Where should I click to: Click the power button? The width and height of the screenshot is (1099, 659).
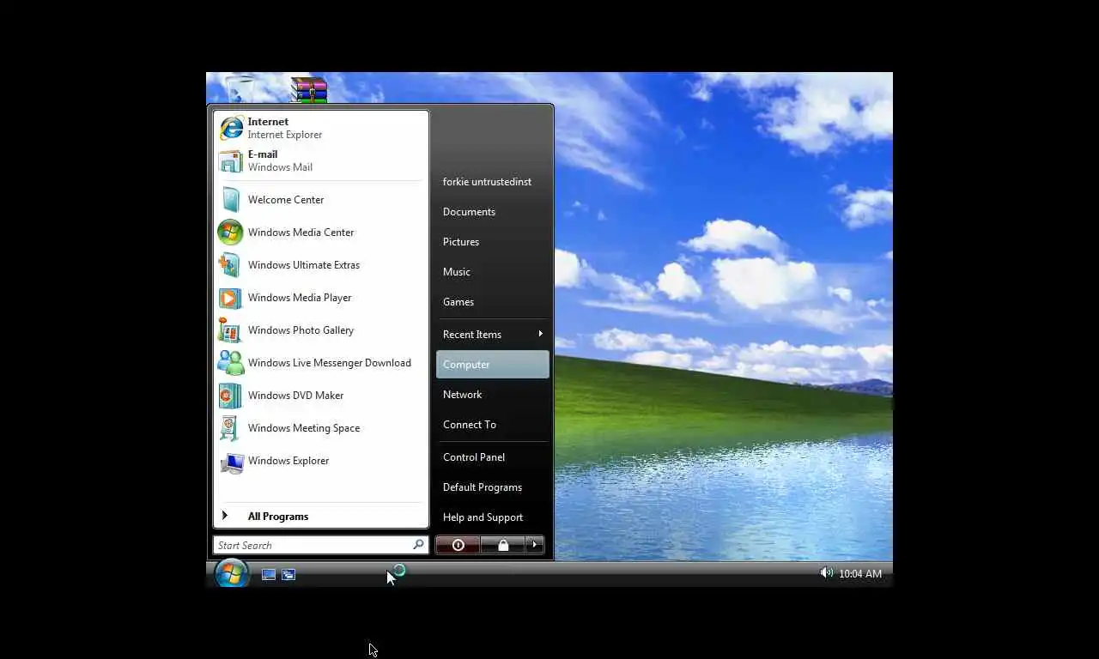(458, 545)
